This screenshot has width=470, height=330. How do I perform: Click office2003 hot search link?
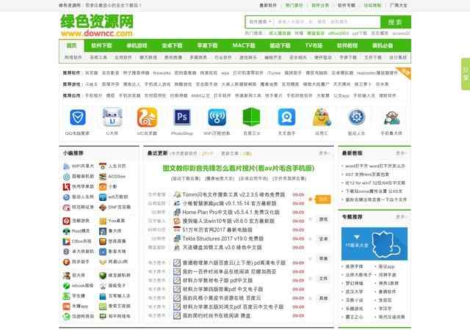tap(339, 33)
